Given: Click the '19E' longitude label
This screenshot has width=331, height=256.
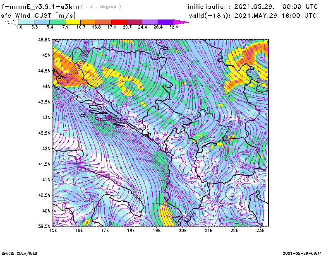Looking at the screenshot, I should [x=157, y=230].
